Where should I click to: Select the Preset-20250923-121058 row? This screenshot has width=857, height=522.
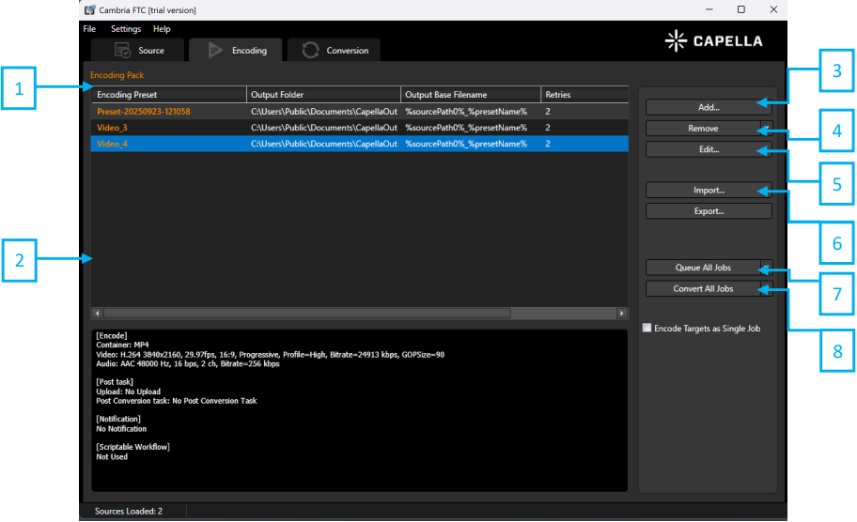[360, 112]
